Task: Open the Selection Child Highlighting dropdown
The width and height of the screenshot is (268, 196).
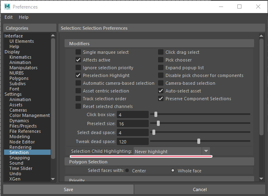Action: tap(172, 151)
